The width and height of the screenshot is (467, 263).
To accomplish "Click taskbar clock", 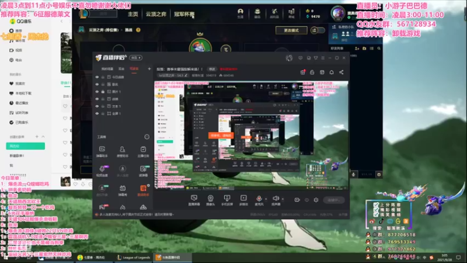I will coord(444,257).
